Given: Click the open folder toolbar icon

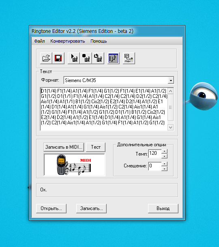Looking at the screenshot, I should (x=46, y=58).
